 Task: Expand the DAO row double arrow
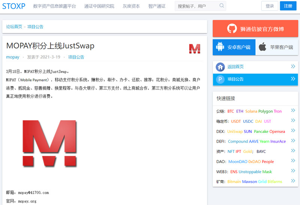pos(293,161)
